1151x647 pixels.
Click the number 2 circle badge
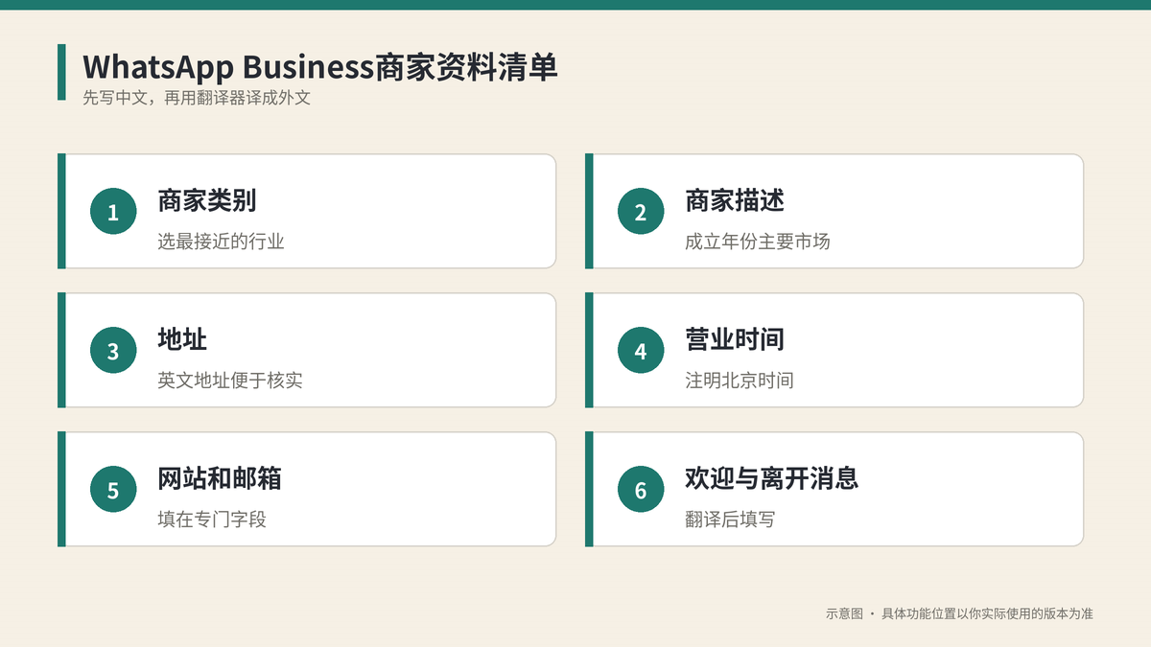pyautogui.click(x=641, y=212)
